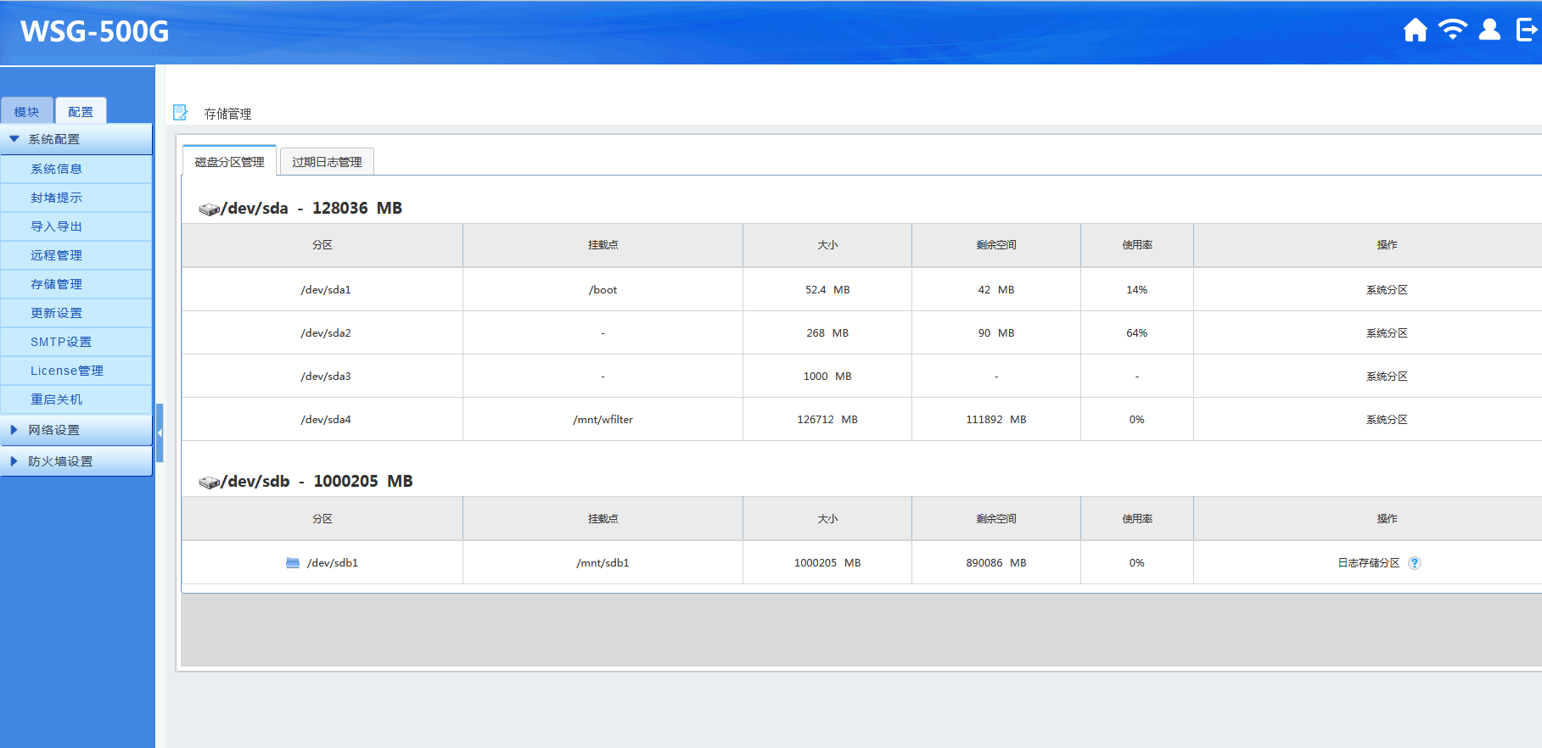Select the 磁盘分区管理 tab

click(229, 162)
